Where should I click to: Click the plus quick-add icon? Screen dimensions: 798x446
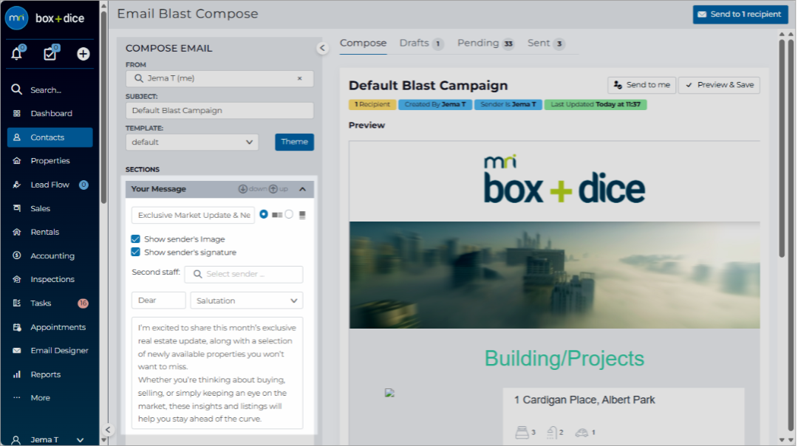[x=83, y=54]
